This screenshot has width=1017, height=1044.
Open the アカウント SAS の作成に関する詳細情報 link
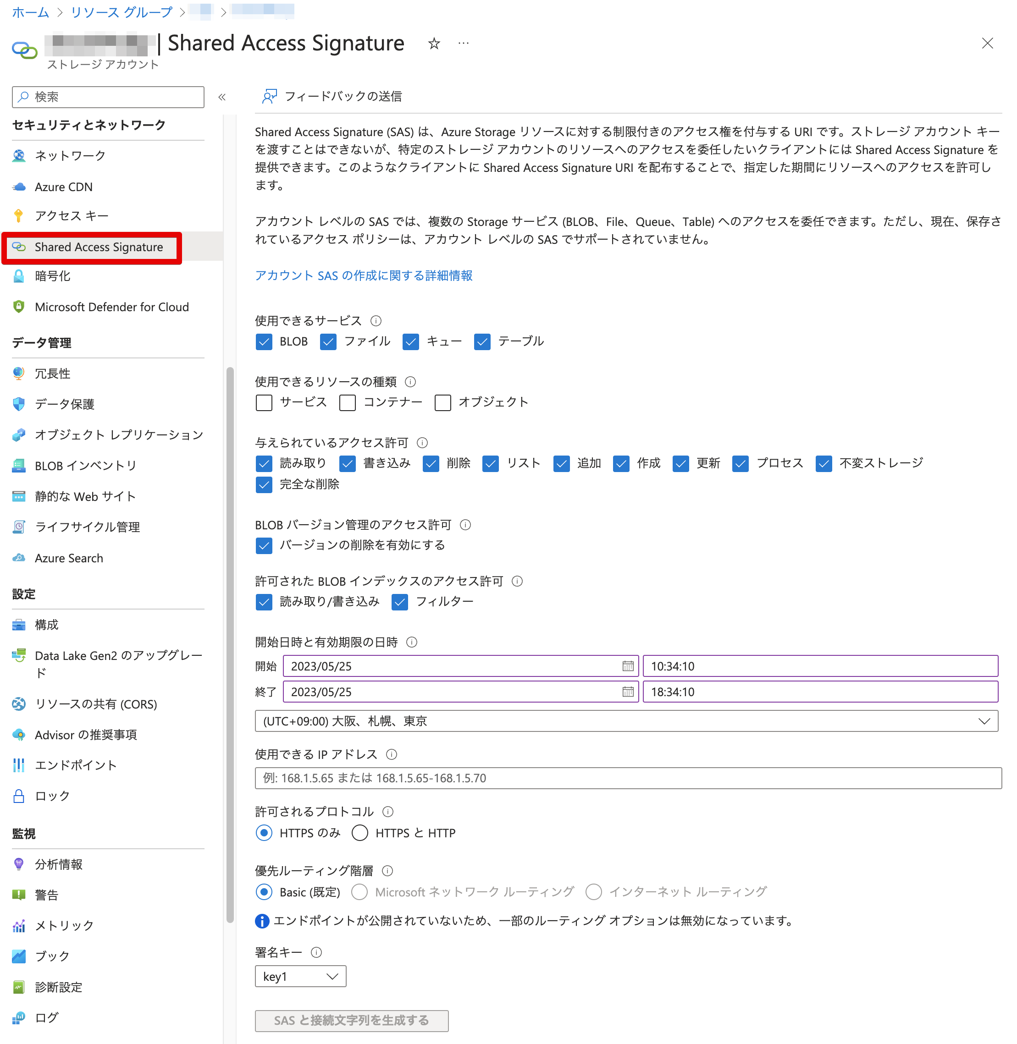(x=363, y=275)
